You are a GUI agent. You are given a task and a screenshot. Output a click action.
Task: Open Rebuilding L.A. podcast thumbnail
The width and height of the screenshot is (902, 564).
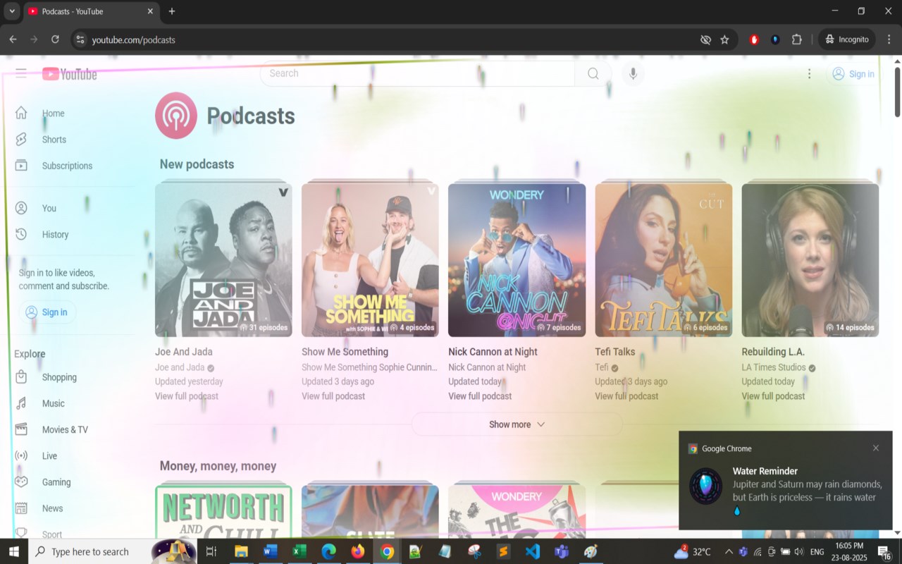tap(810, 259)
